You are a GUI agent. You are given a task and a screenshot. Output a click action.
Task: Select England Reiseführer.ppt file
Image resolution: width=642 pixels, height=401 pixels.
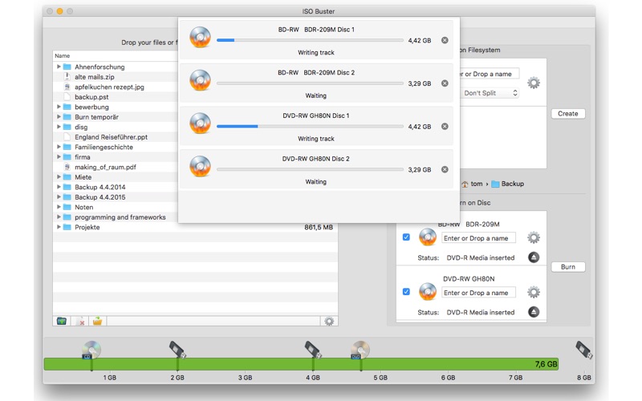coord(111,136)
